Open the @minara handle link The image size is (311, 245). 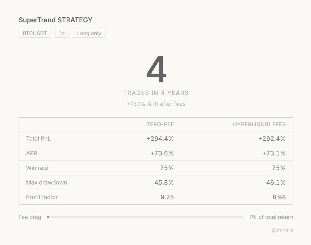coord(282,230)
